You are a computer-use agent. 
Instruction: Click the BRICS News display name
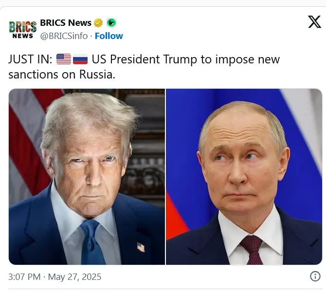click(x=66, y=23)
